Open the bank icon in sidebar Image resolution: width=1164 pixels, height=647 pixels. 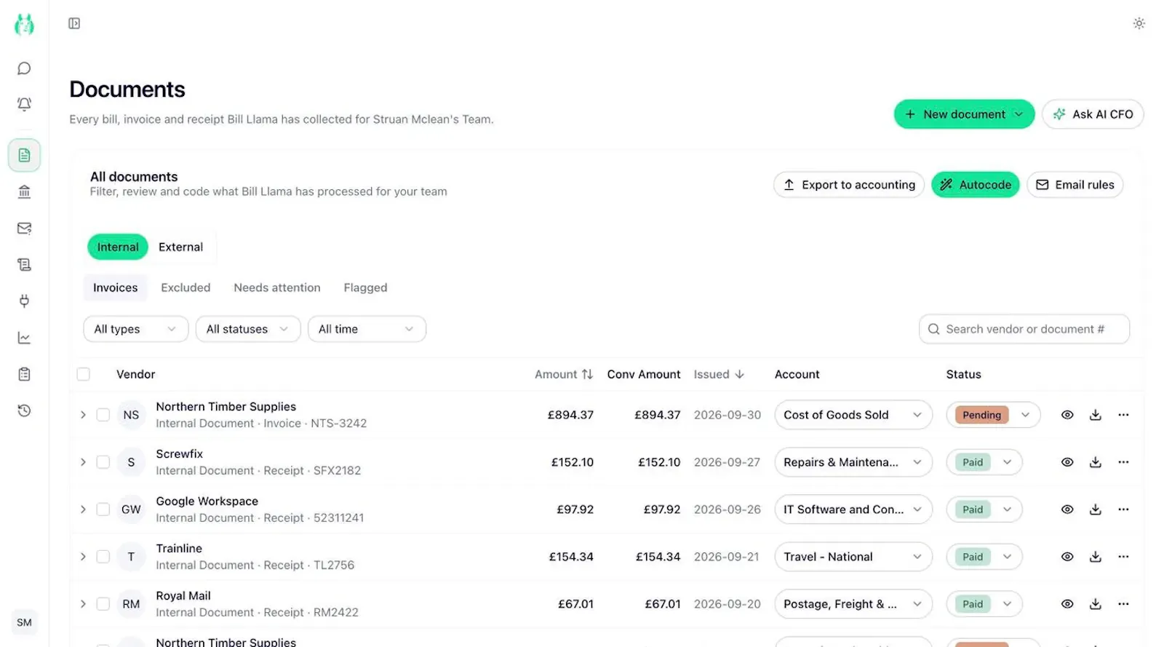tap(24, 191)
